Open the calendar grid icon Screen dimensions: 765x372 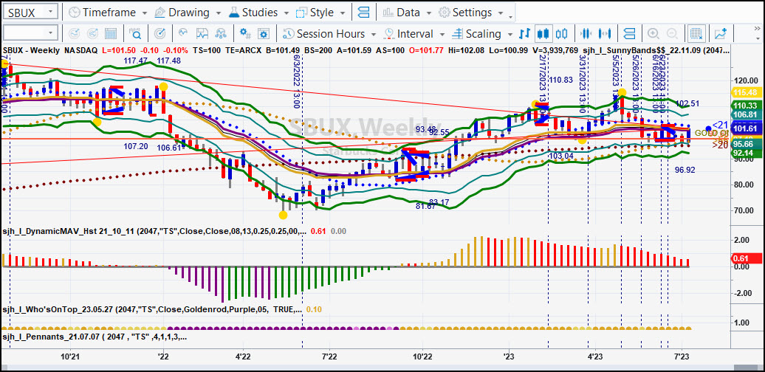tap(111, 34)
